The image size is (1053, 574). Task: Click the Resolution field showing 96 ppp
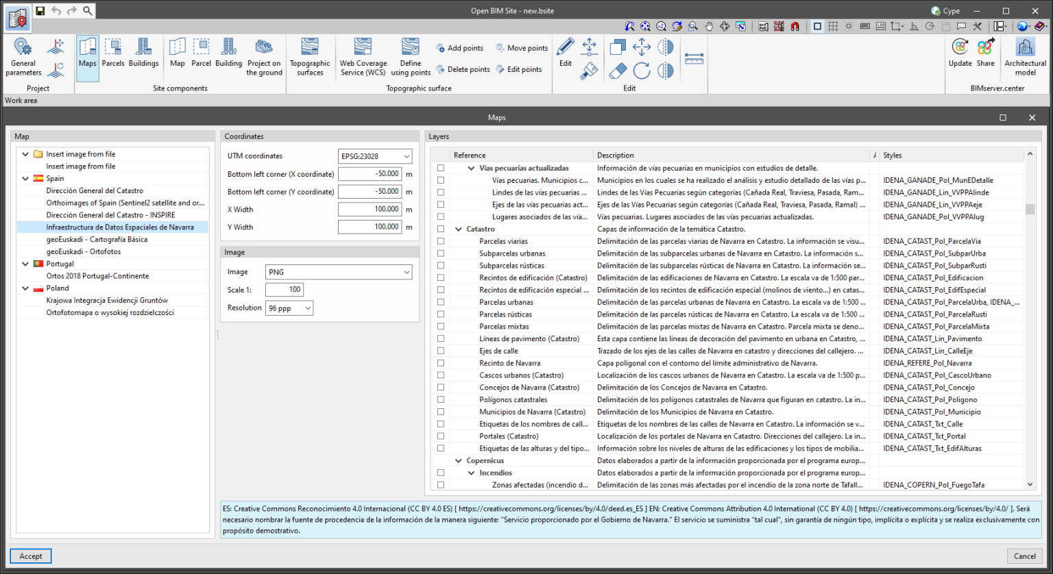tap(289, 308)
